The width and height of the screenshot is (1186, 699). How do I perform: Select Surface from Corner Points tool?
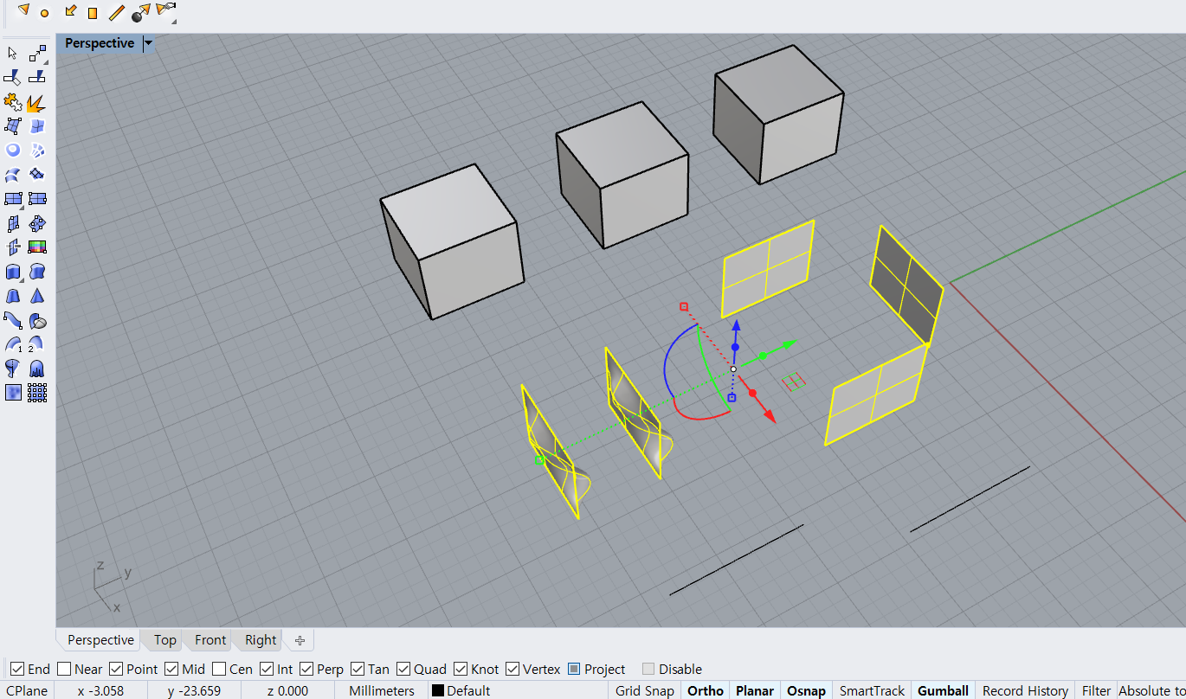[x=12, y=126]
